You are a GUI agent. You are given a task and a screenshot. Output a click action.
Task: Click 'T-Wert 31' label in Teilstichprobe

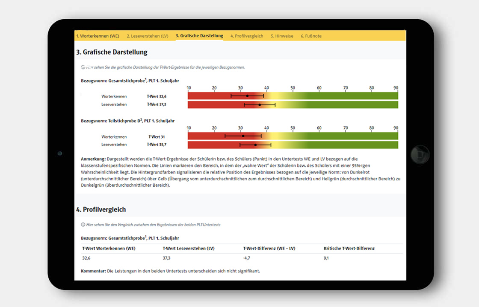157,137
